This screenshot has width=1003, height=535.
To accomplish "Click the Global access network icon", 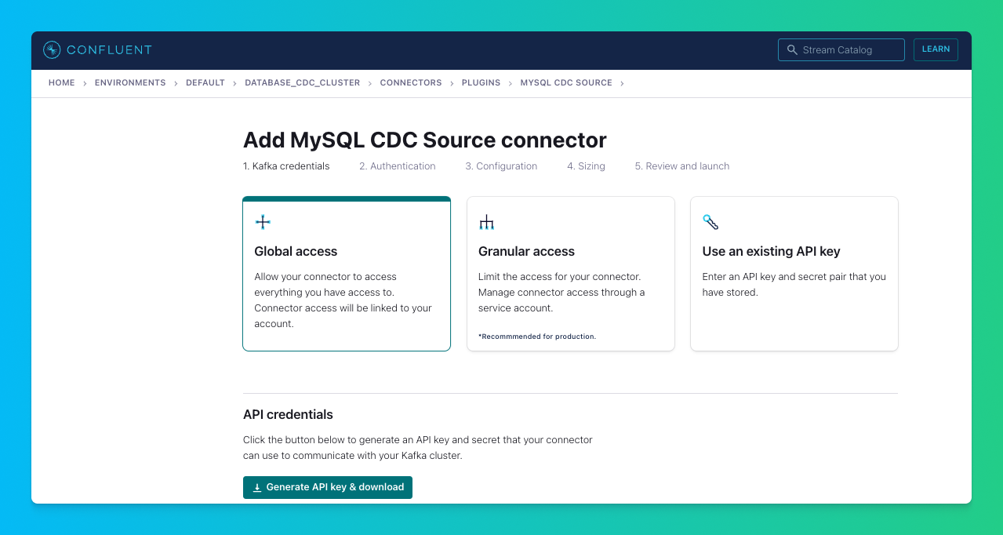I will point(263,223).
